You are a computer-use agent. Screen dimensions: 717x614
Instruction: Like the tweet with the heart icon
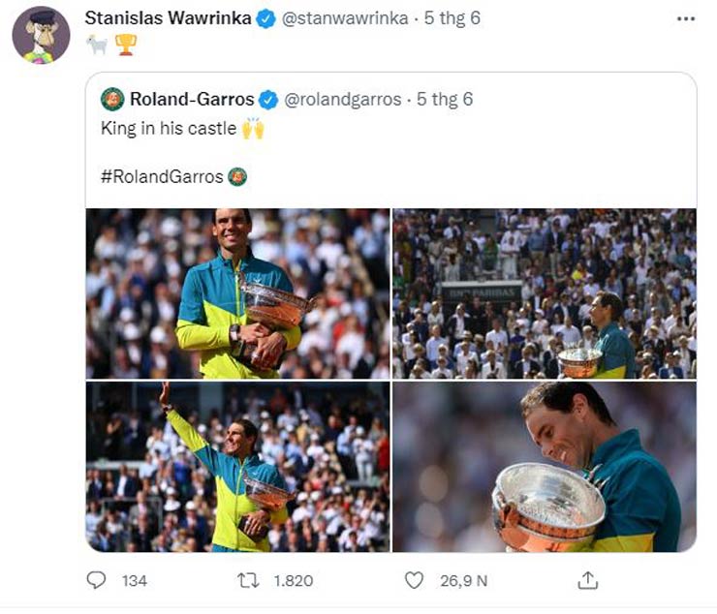(415, 581)
